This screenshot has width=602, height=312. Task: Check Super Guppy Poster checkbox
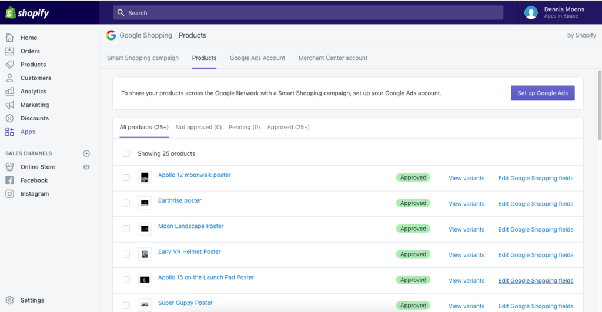click(x=126, y=306)
